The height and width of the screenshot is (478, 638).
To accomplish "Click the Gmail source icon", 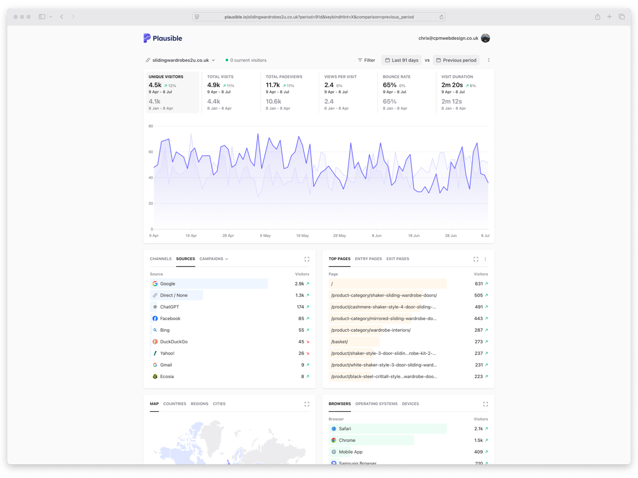I will coord(155,365).
